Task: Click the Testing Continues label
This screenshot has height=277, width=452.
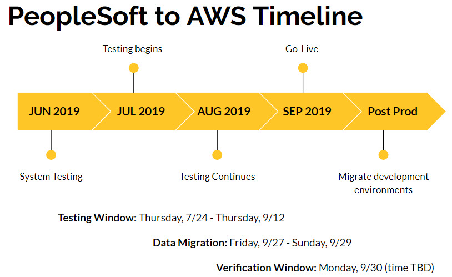Action: (217, 177)
